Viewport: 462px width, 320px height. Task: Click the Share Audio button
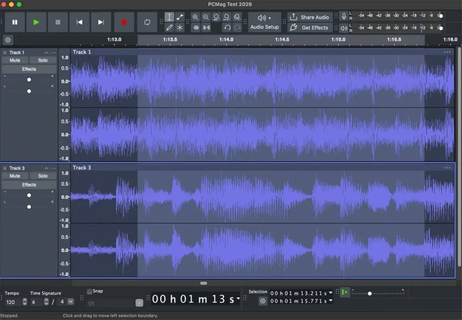click(310, 17)
